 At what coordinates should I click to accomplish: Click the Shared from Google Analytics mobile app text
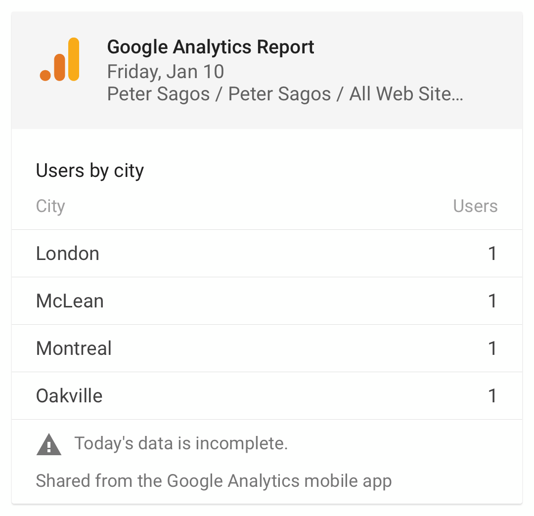click(x=214, y=481)
